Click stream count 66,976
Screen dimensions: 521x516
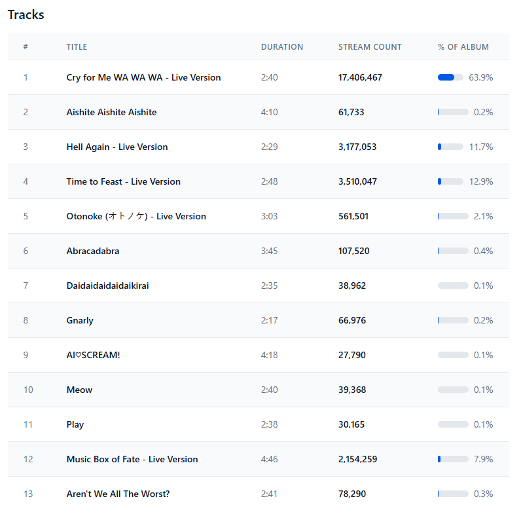[x=352, y=320]
